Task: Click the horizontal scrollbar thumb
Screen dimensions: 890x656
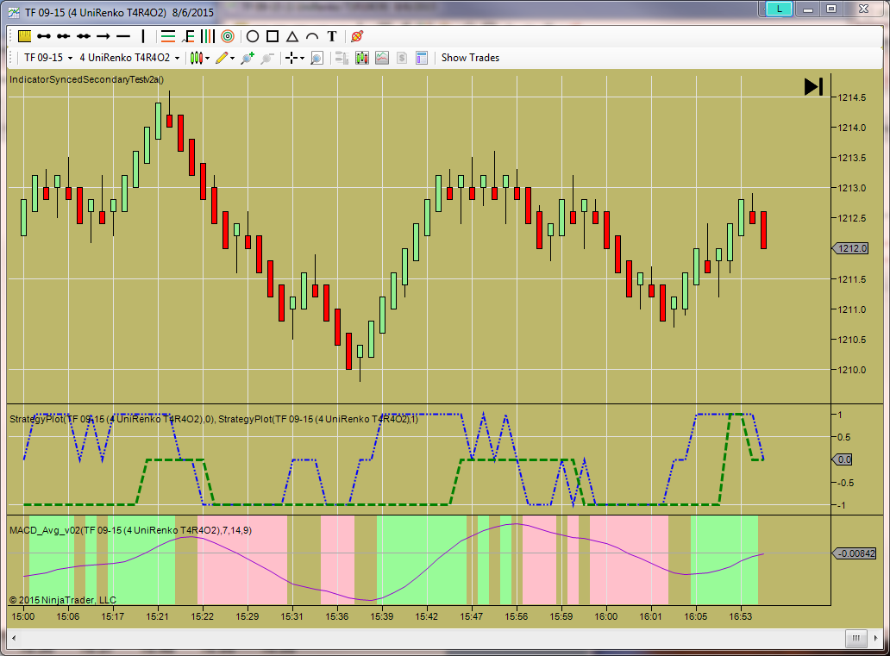Action: tap(856, 638)
